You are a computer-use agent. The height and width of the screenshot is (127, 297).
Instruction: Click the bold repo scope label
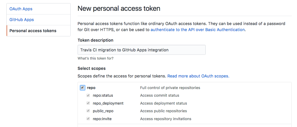click(x=91, y=88)
